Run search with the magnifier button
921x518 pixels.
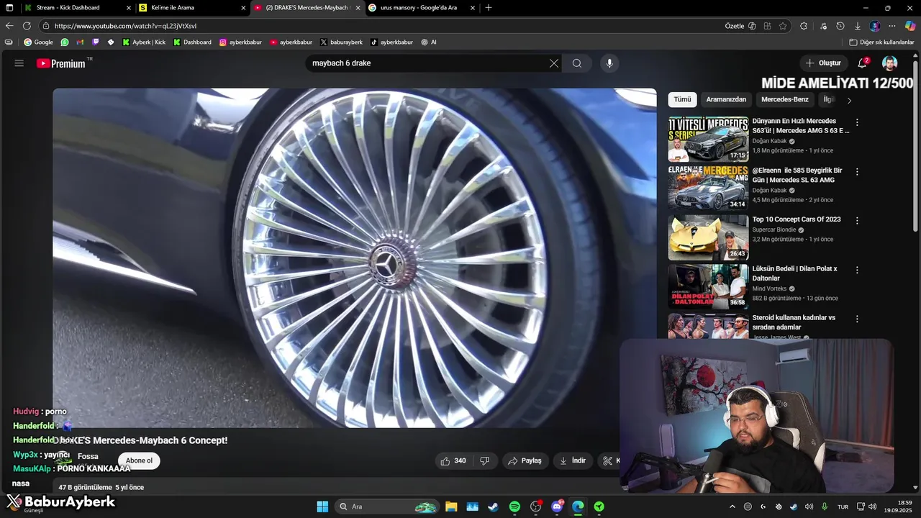pos(577,63)
